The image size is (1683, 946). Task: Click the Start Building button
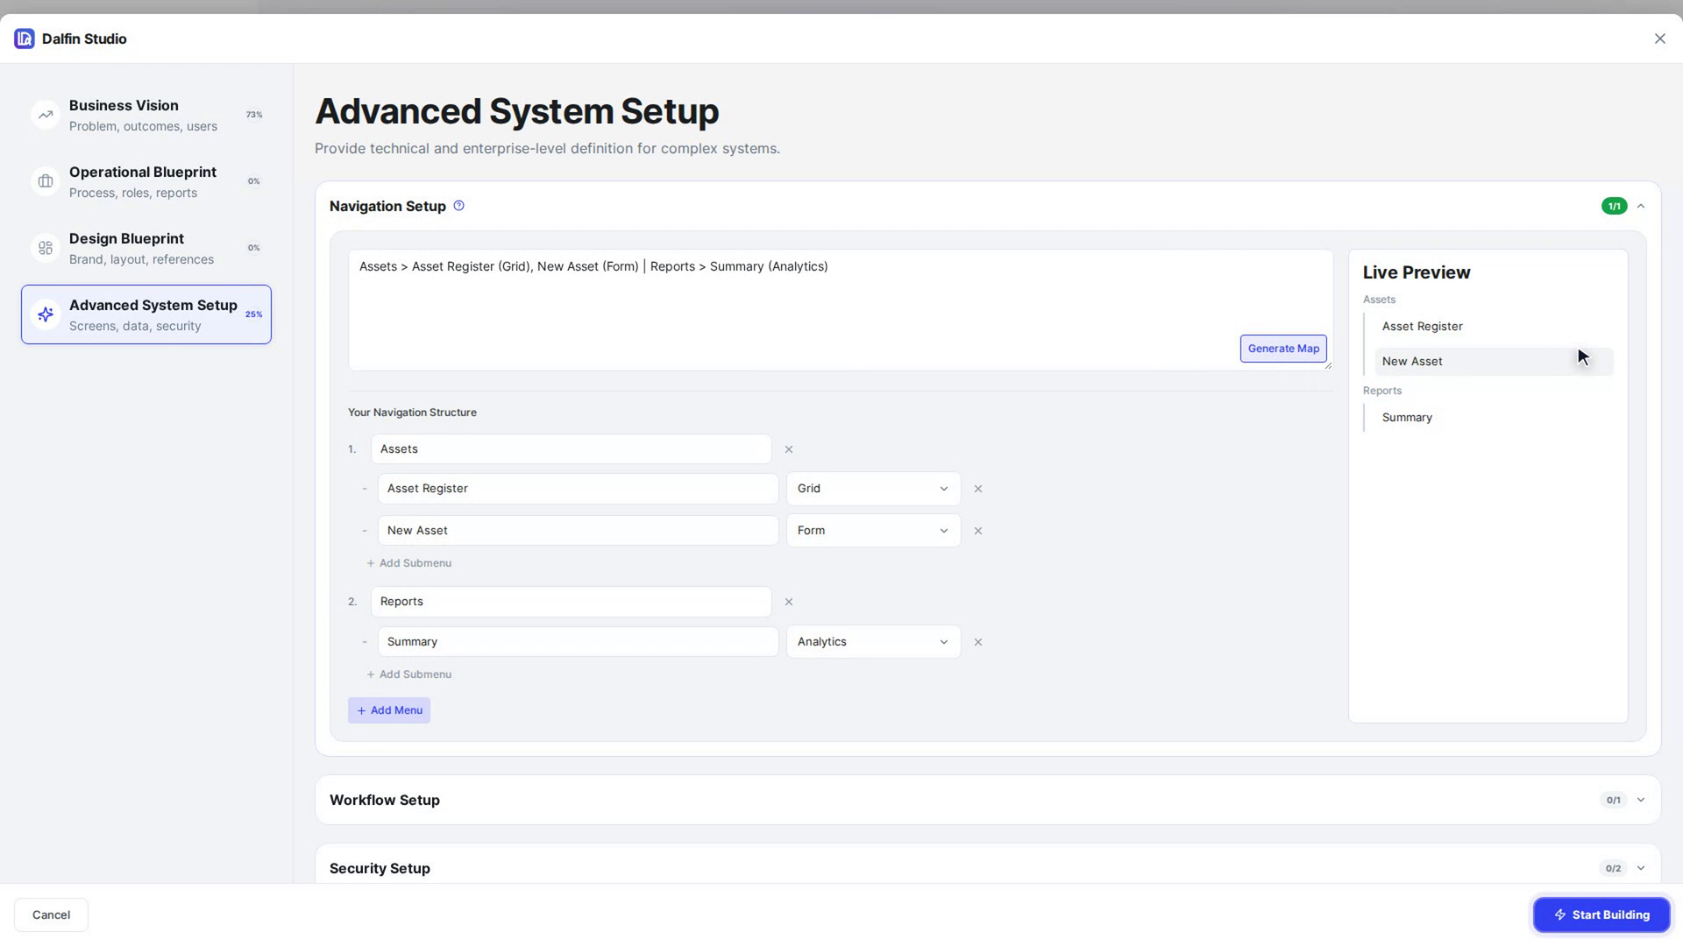click(1601, 914)
